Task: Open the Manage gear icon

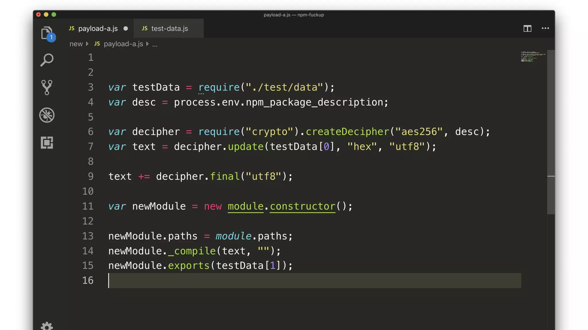Action: click(x=47, y=326)
